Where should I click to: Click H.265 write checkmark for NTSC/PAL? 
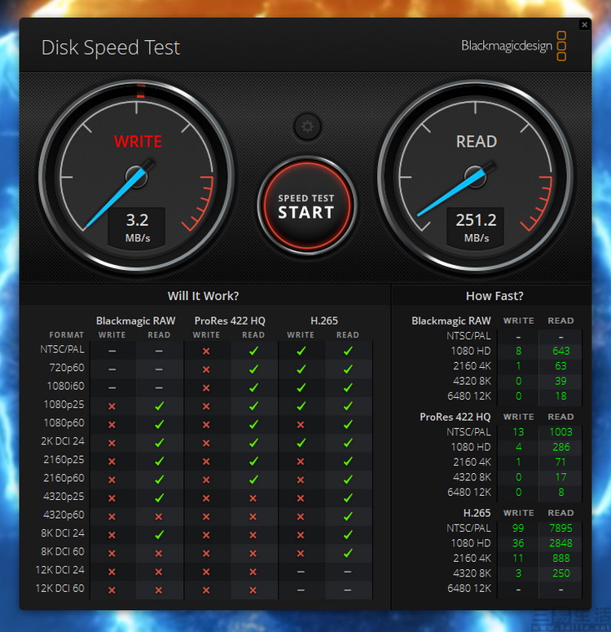pyautogui.click(x=301, y=351)
